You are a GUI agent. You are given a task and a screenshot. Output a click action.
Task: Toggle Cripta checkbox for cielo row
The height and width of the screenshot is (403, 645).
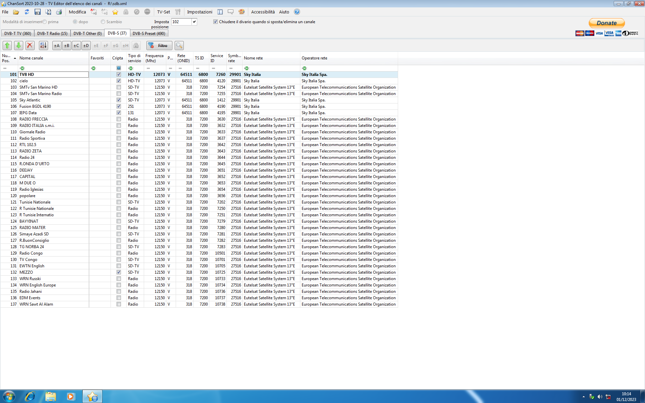pos(119,81)
